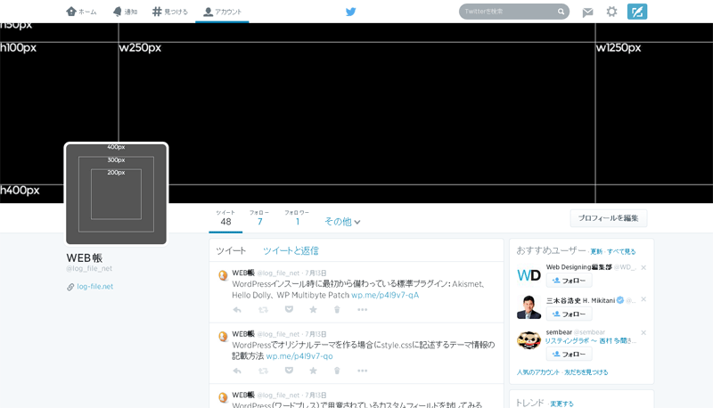The width and height of the screenshot is (713, 408).
Task: Click pocket icon on Akismet tweet
Action: click(x=289, y=309)
